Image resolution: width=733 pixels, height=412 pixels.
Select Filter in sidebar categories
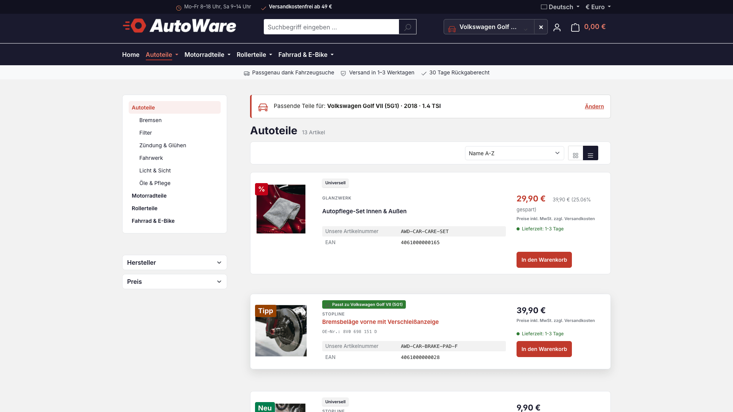145,133
